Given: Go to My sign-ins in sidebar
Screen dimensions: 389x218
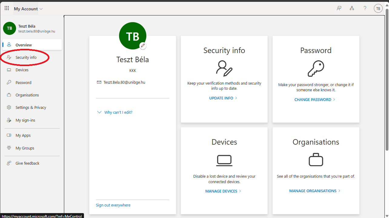Looking at the screenshot, I should [25, 120].
